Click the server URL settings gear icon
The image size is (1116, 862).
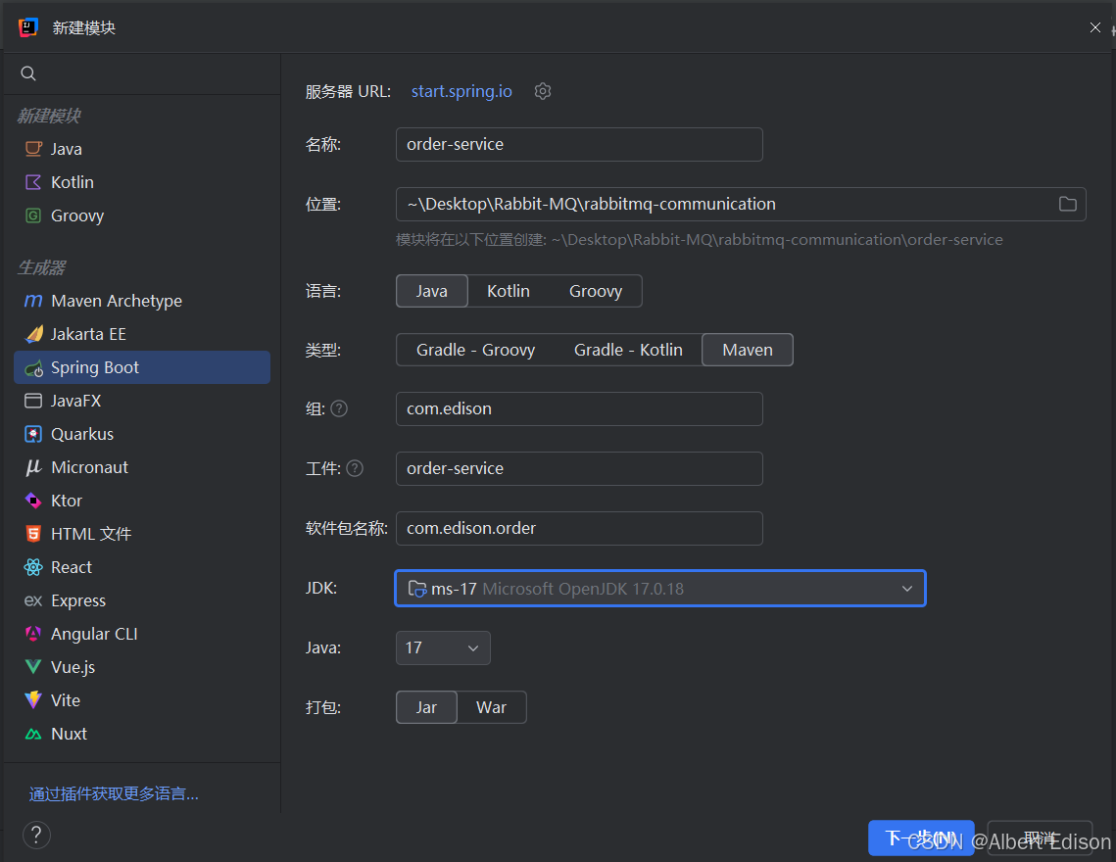coord(543,91)
